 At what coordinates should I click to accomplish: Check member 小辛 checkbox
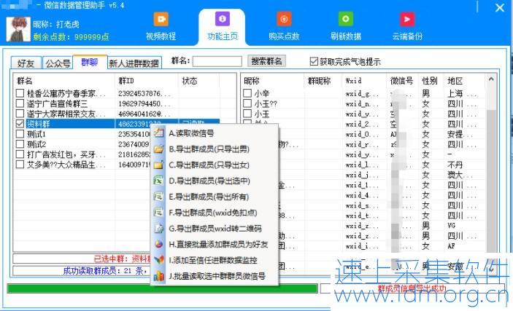click(x=247, y=93)
